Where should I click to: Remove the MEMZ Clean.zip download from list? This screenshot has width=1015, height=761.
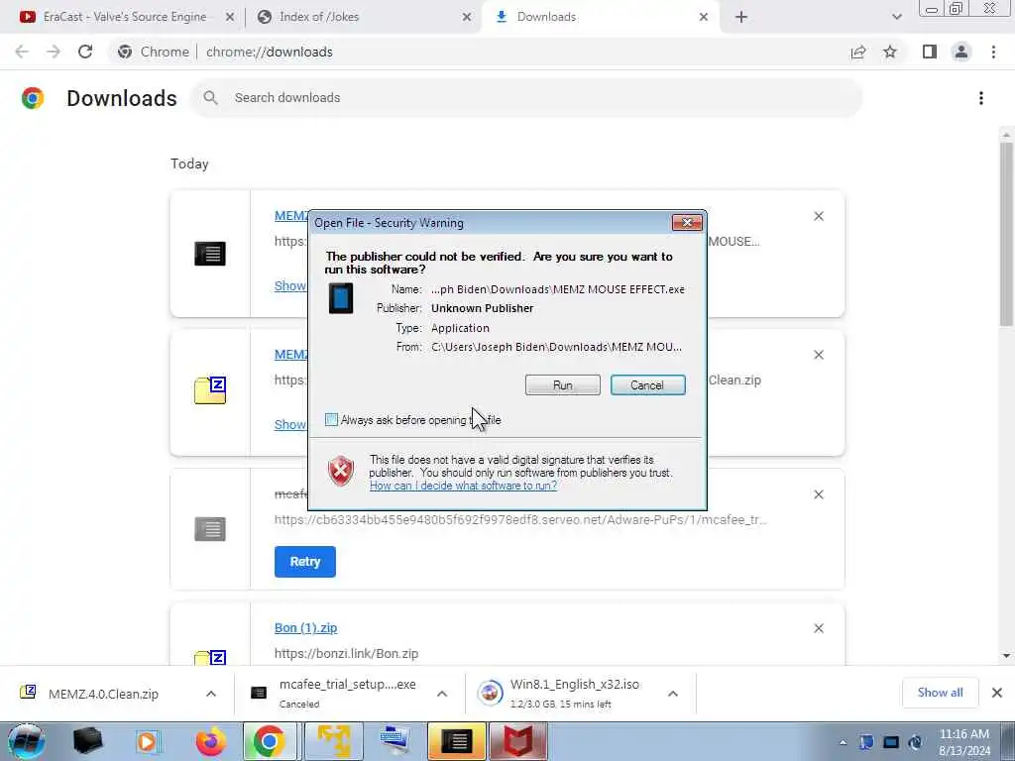pos(819,356)
